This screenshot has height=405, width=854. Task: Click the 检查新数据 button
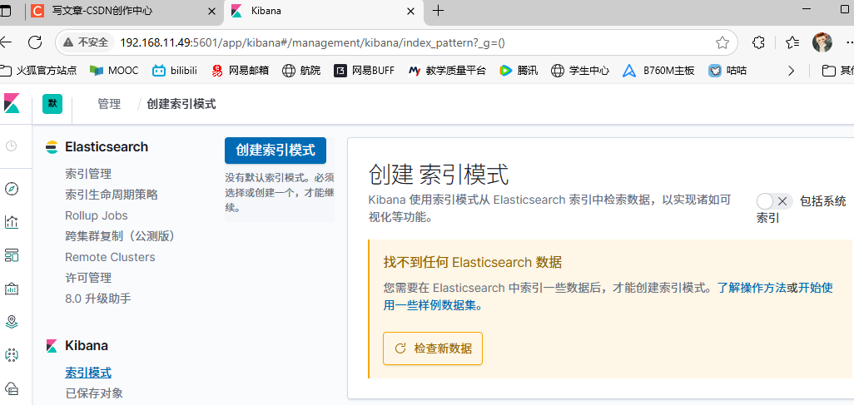tap(433, 348)
